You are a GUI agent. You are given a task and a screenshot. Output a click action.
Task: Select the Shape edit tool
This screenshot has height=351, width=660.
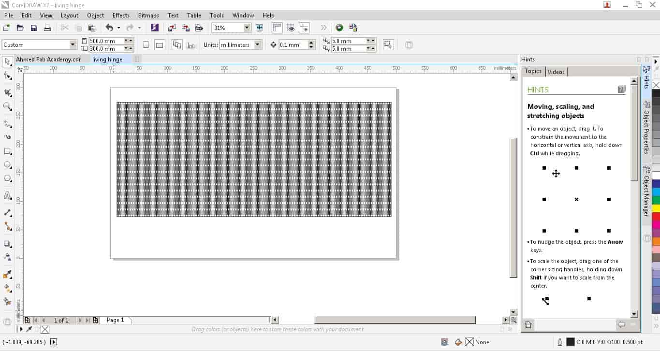8,76
